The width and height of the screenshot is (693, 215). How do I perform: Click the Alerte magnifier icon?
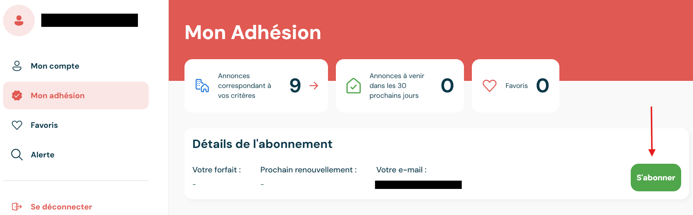coord(17,155)
